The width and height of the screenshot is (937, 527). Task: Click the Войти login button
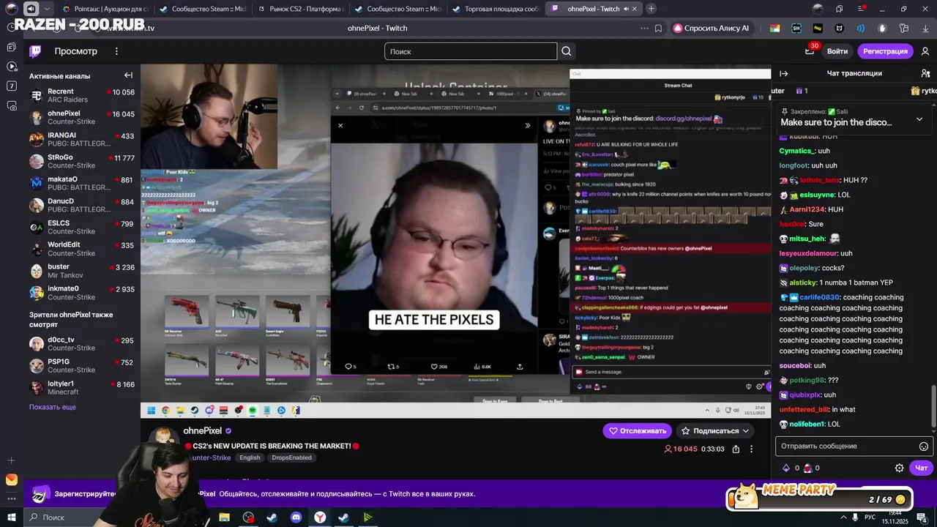[x=837, y=51]
